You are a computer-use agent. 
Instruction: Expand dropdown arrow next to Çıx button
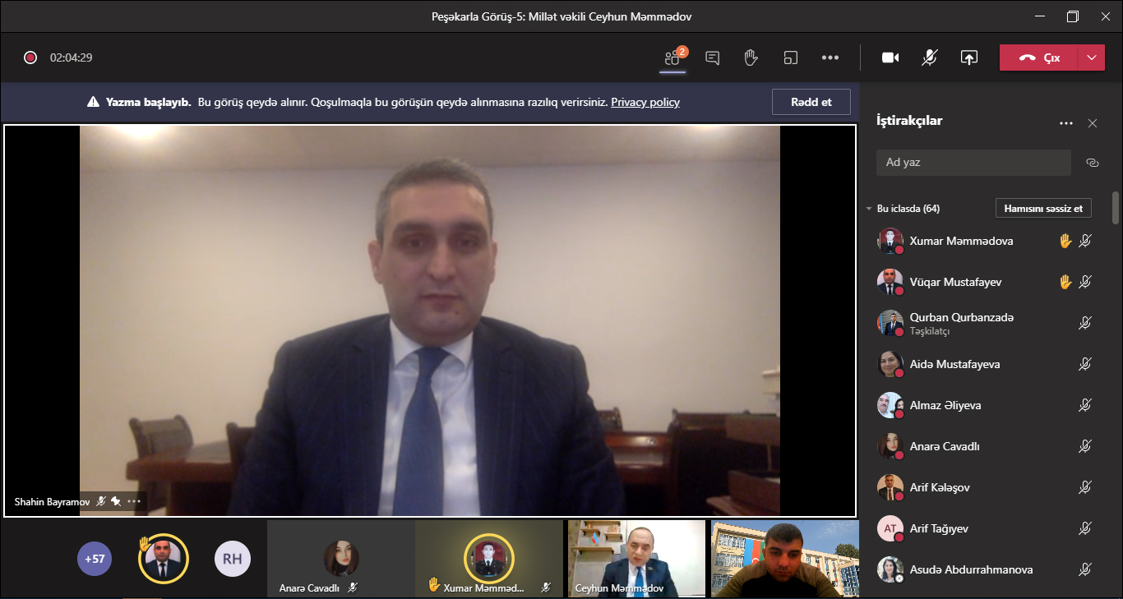pyautogui.click(x=1091, y=58)
